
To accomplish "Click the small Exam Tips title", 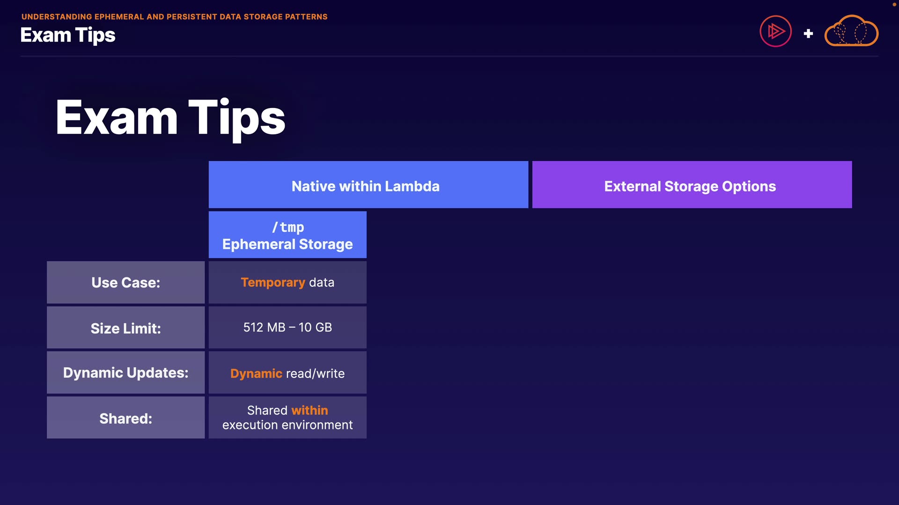I will click(68, 35).
